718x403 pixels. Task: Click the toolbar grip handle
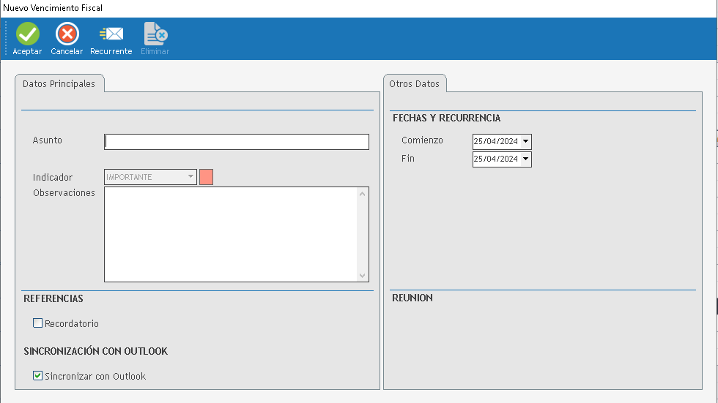coord(5,39)
